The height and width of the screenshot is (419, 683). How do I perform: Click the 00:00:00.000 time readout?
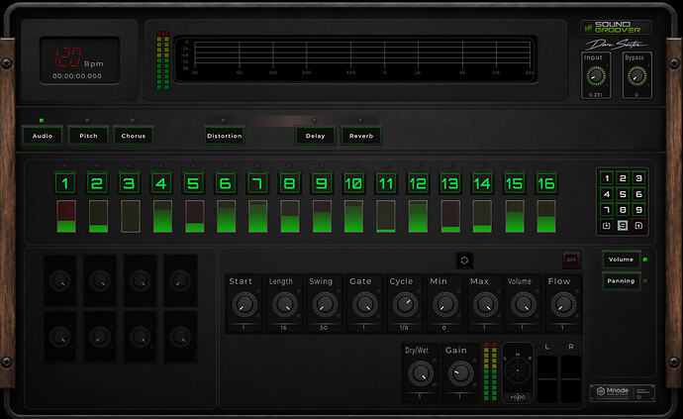(x=77, y=76)
